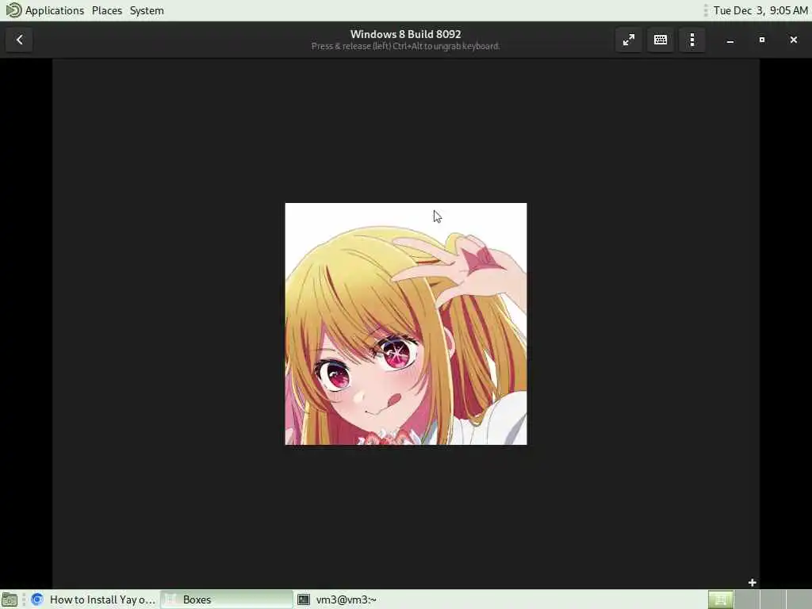Viewport: 812px width, 609px height.
Task: Click the MATE logo icon in top panel
Action: (x=13, y=10)
